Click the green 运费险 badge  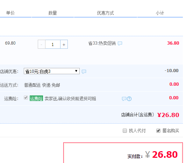coord(36,98)
